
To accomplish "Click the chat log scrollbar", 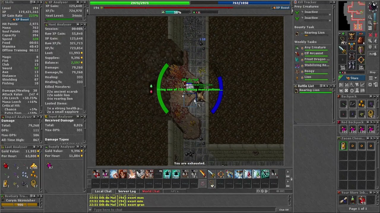I will point(289,201).
